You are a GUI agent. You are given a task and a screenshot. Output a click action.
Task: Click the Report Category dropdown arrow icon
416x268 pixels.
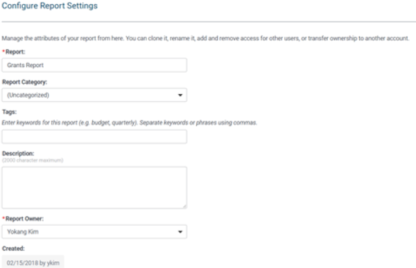point(180,95)
